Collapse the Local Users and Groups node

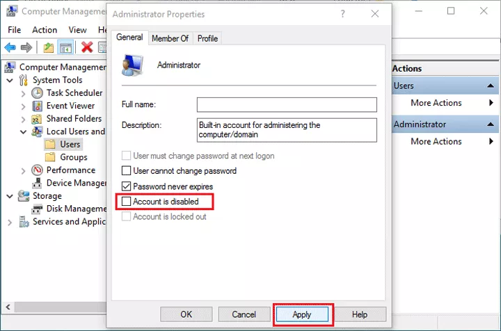(24, 132)
